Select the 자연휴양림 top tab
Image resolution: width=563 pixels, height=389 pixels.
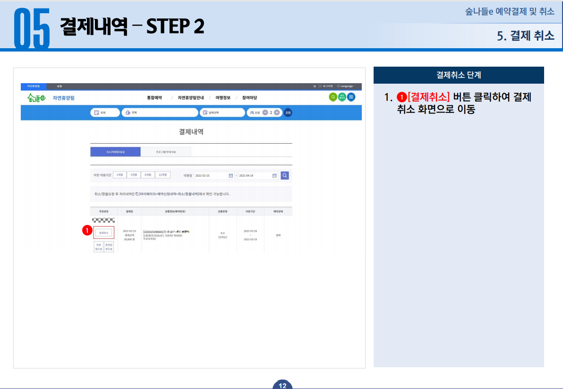[x=34, y=86]
